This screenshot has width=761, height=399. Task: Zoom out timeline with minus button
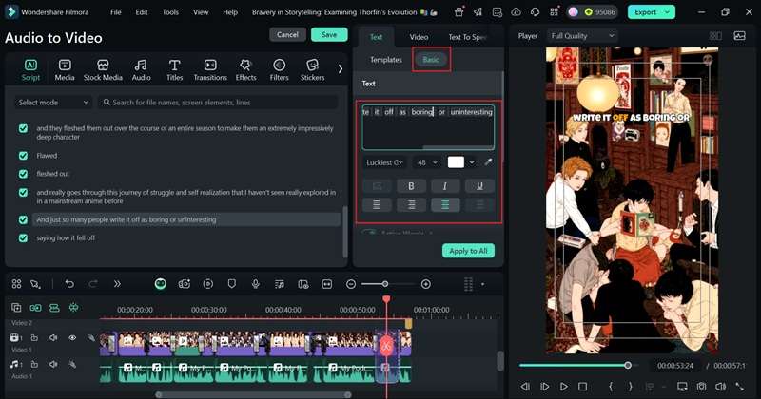tap(351, 284)
